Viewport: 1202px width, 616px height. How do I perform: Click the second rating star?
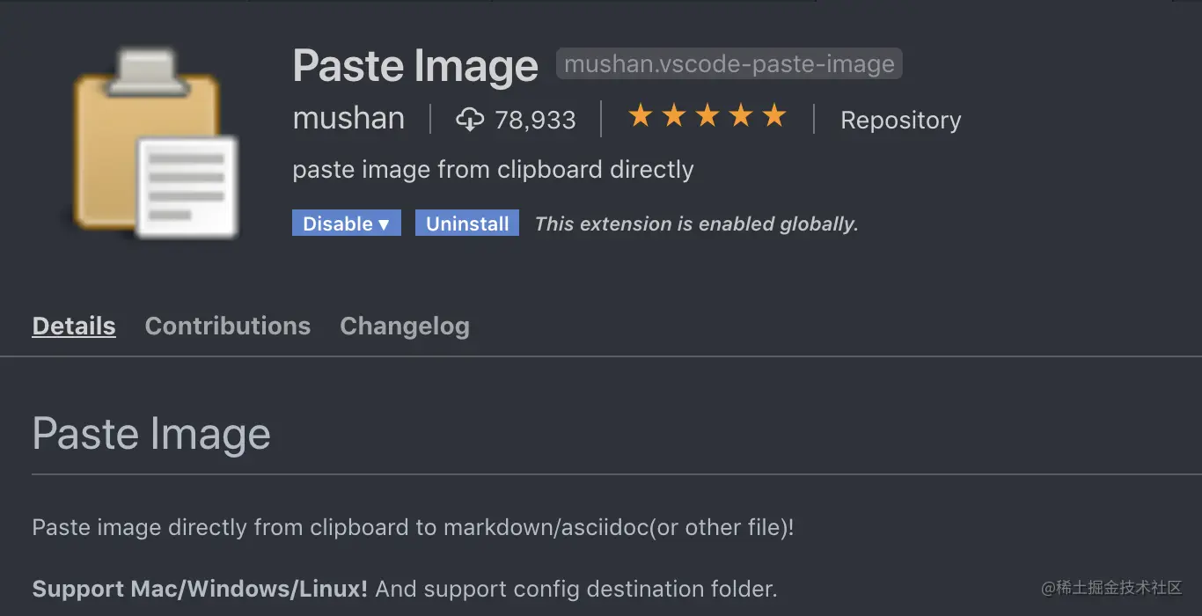pyautogui.click(x=674, y=116)
